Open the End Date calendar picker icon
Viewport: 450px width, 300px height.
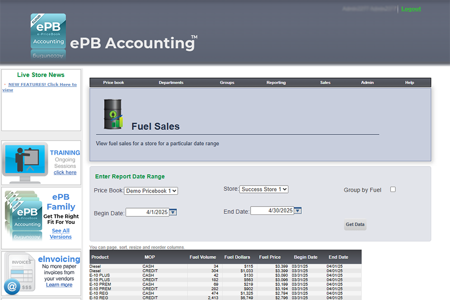tap(298, 210)
